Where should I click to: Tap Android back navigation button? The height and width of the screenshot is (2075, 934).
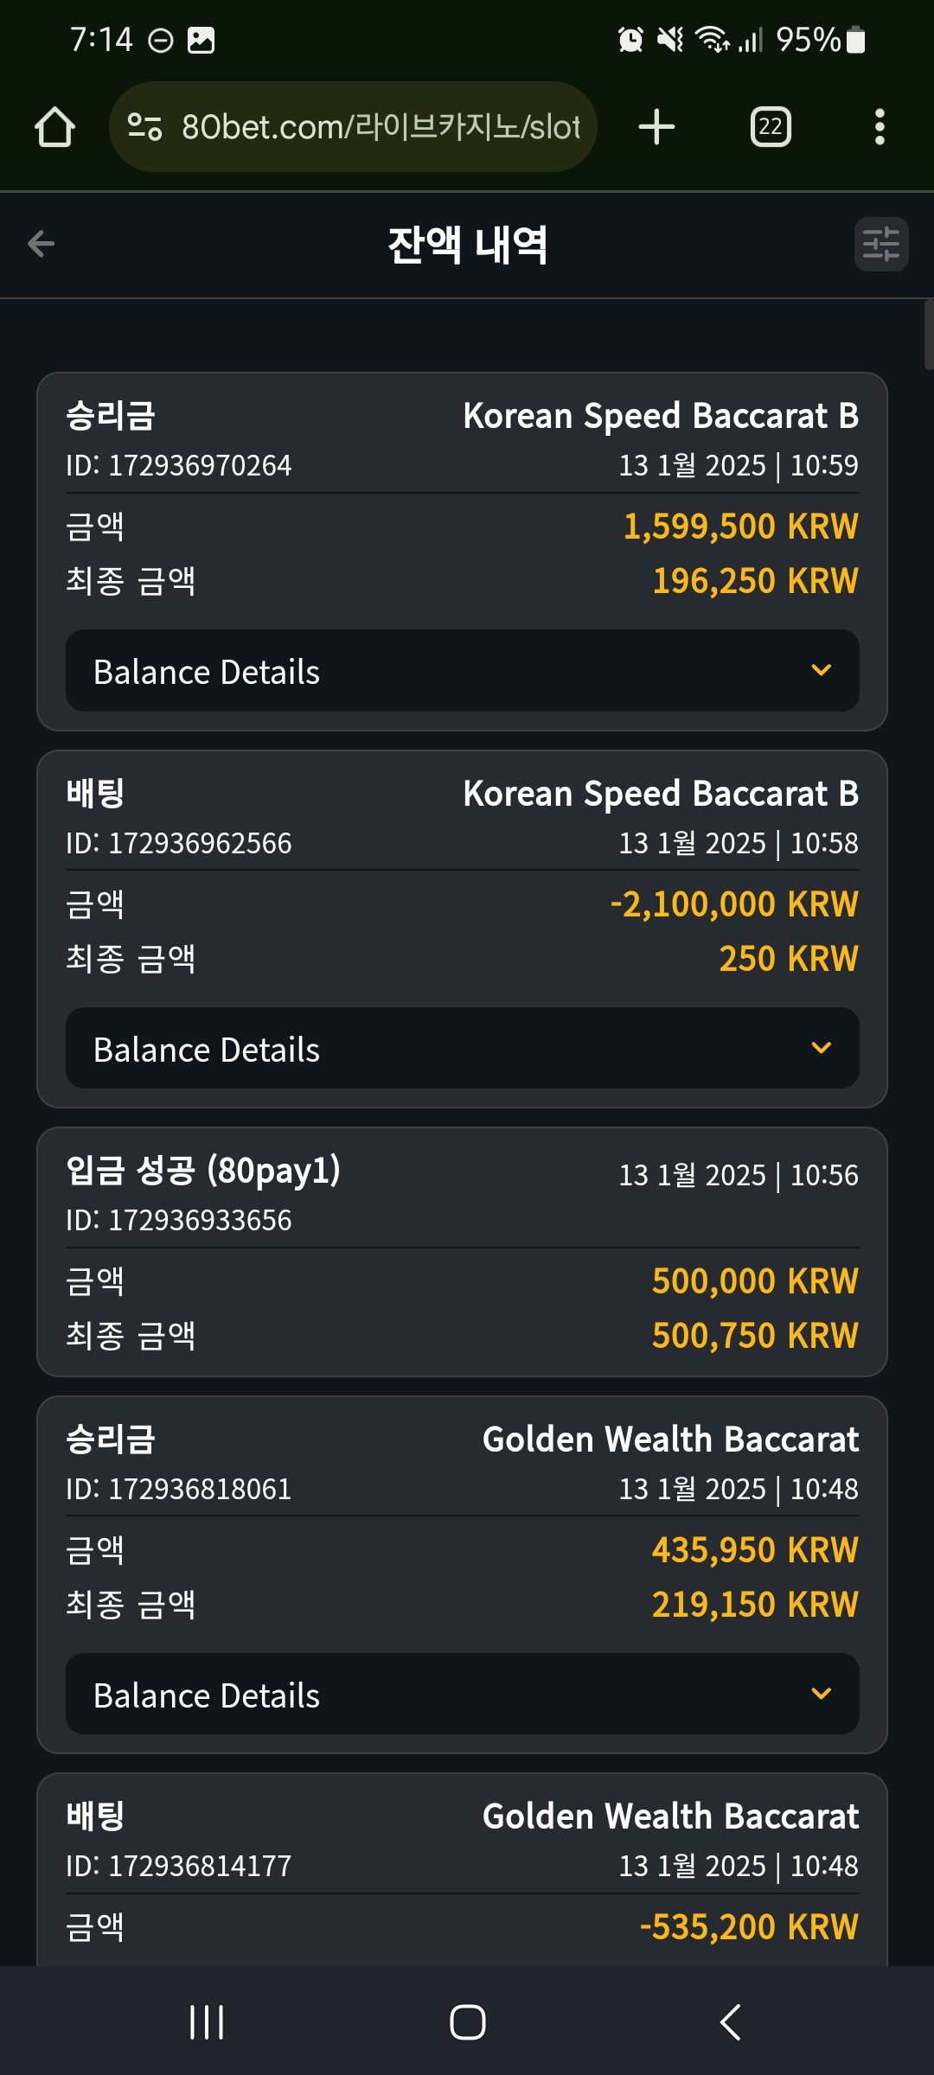pyautogui.click(x=731, y=2022)
